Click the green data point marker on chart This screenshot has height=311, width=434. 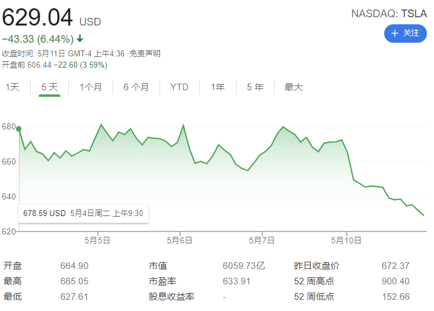19,129
